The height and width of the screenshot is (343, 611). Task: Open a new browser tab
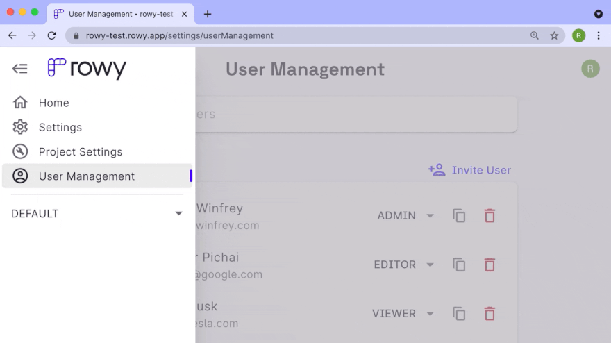pos(208,14)
